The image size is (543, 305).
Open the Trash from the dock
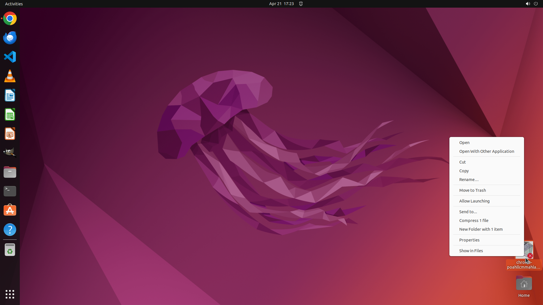pos(10,250)
